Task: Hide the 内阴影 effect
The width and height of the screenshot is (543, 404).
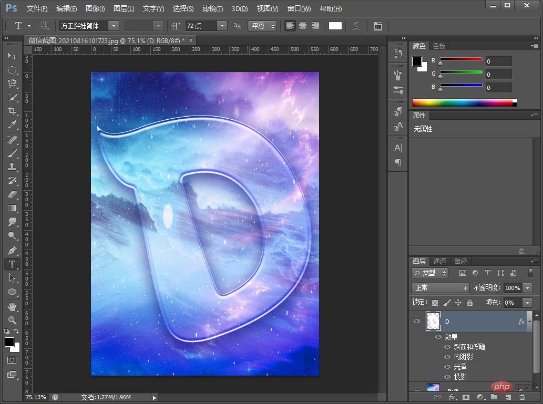Action: [x=447, y=357]
